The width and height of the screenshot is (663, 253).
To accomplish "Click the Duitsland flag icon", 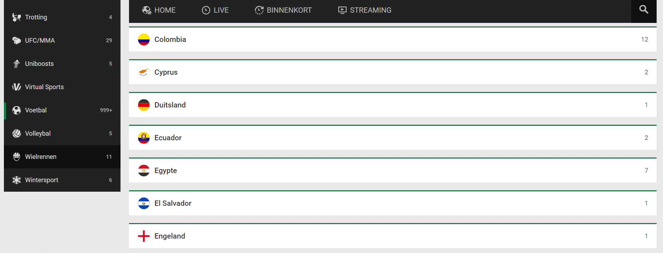I will coord(144,105).
